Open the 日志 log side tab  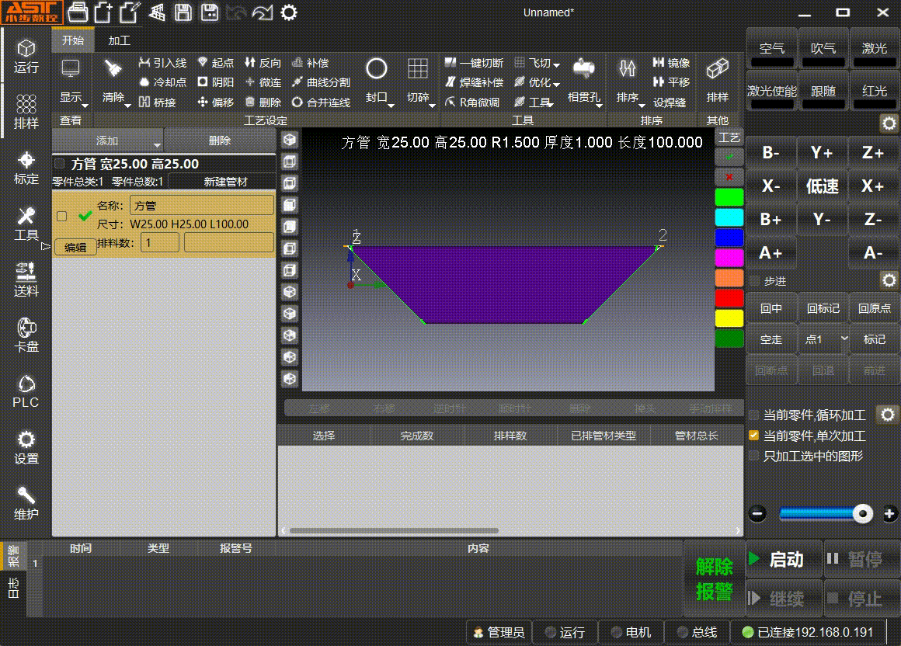click(x=13, y=588)
